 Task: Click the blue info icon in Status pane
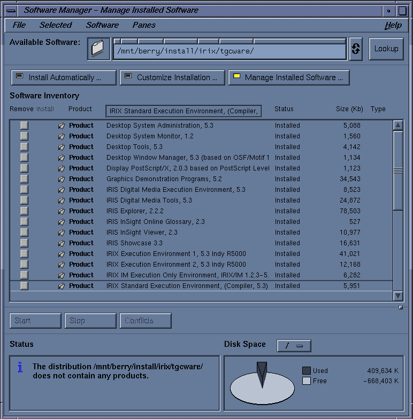tap(20, 367)
